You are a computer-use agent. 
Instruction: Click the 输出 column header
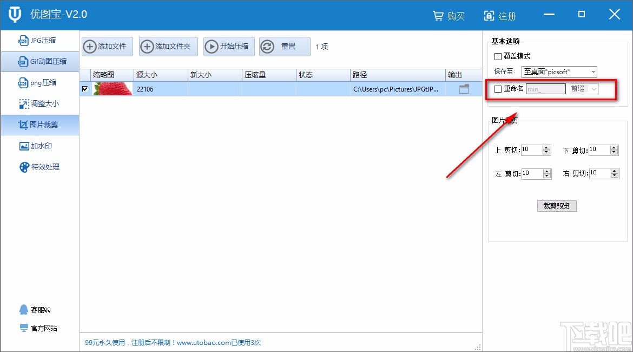[464, 75]
